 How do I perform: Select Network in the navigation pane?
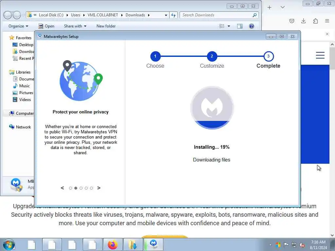tap(20, 127)
